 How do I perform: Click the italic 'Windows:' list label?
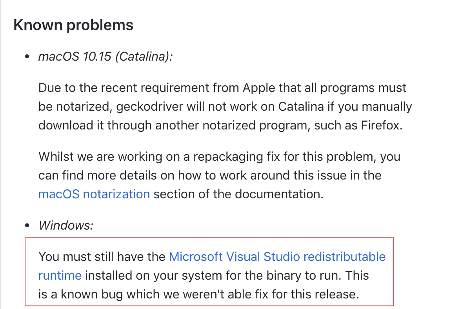[66, 226]
